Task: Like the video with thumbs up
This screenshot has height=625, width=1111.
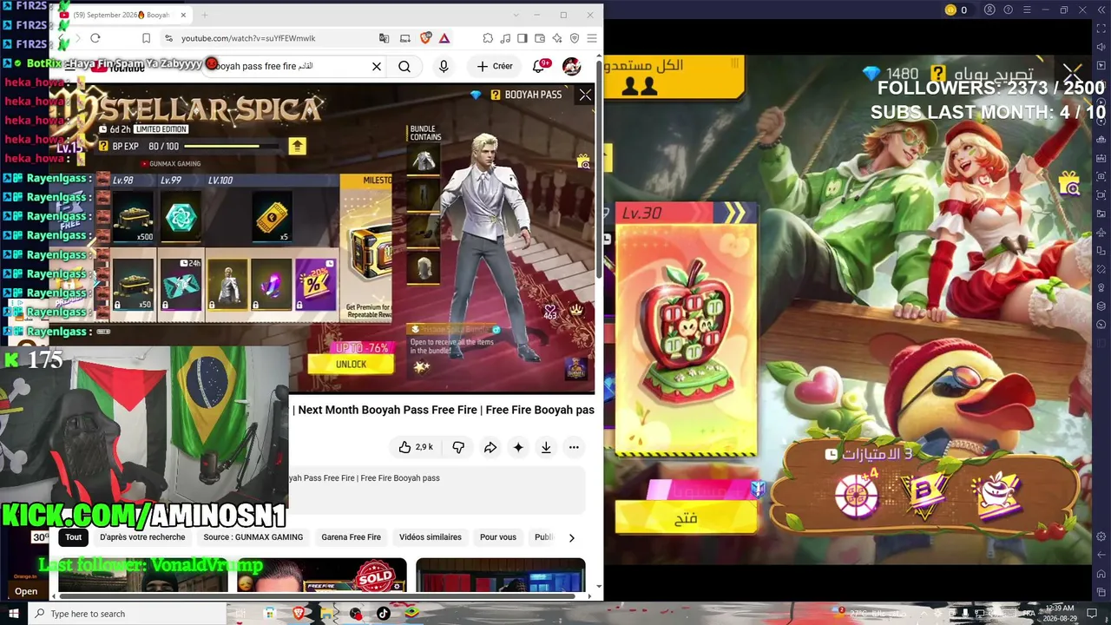Action: [x=416, y=447]
